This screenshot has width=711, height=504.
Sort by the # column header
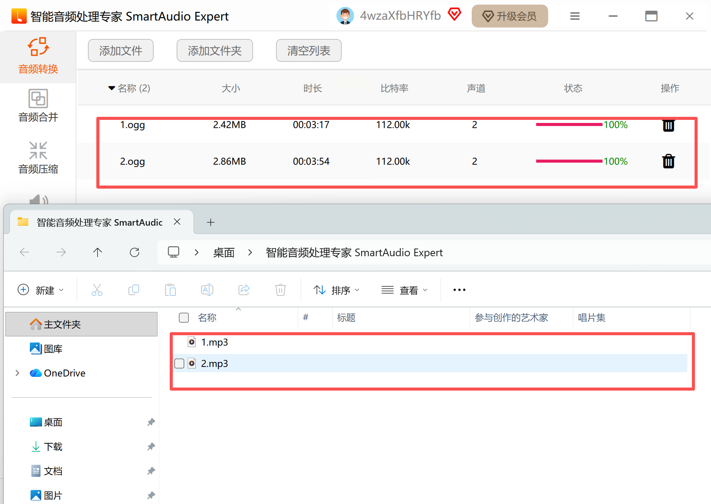(305, 317)
